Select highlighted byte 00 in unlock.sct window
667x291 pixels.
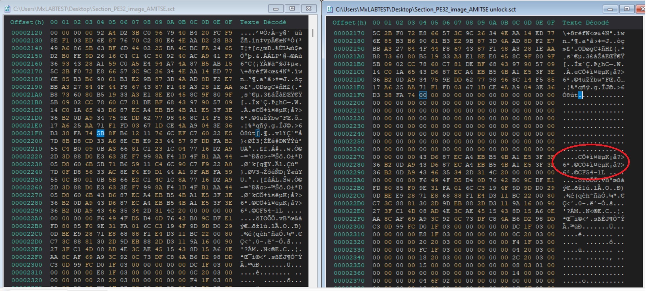(423, 95)
